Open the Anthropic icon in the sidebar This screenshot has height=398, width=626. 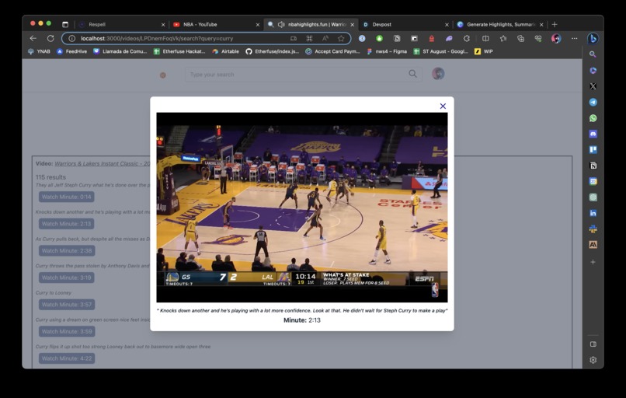[x=593, y=245]
